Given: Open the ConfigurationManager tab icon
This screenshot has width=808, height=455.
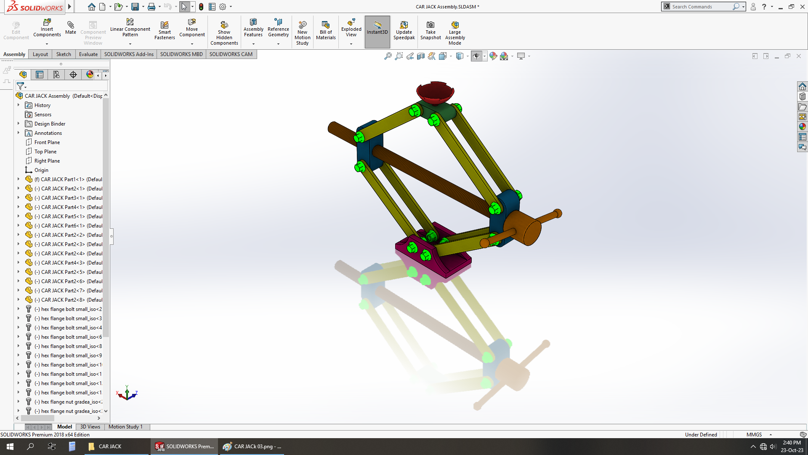Looking at the screenshot, I should 56,75.
